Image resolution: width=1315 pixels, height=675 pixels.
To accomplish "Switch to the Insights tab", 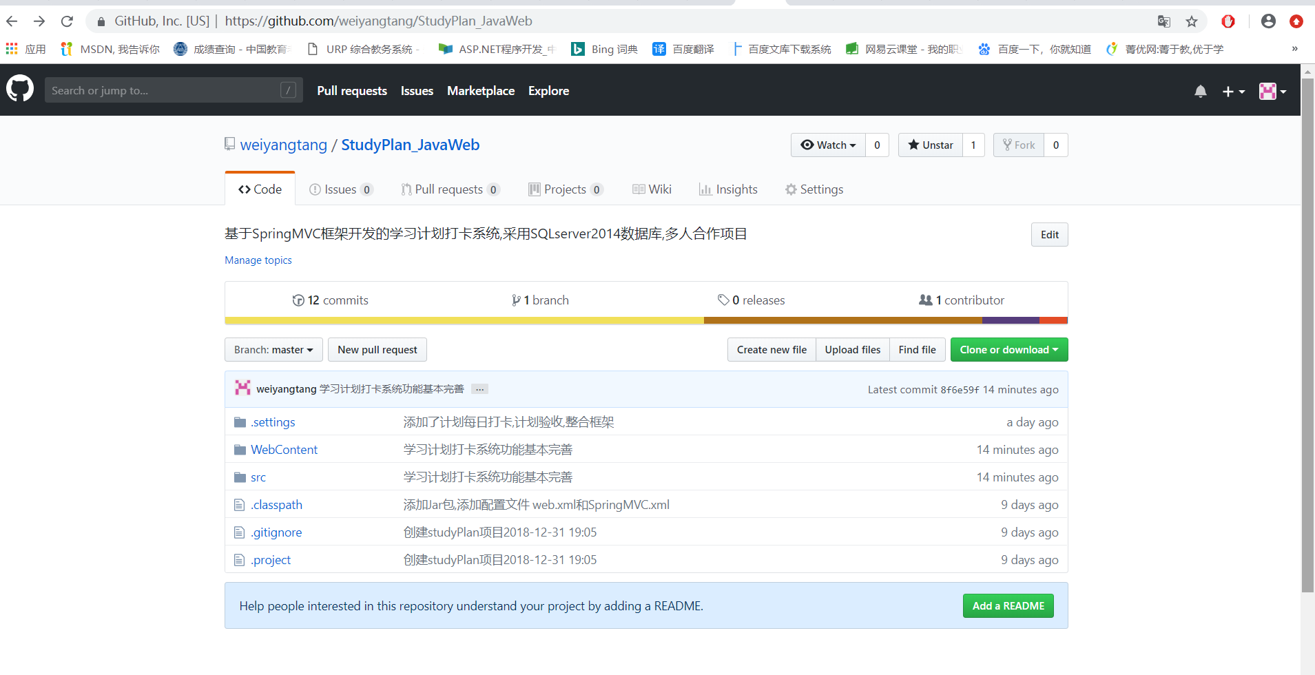I will [x=728, y=189].
